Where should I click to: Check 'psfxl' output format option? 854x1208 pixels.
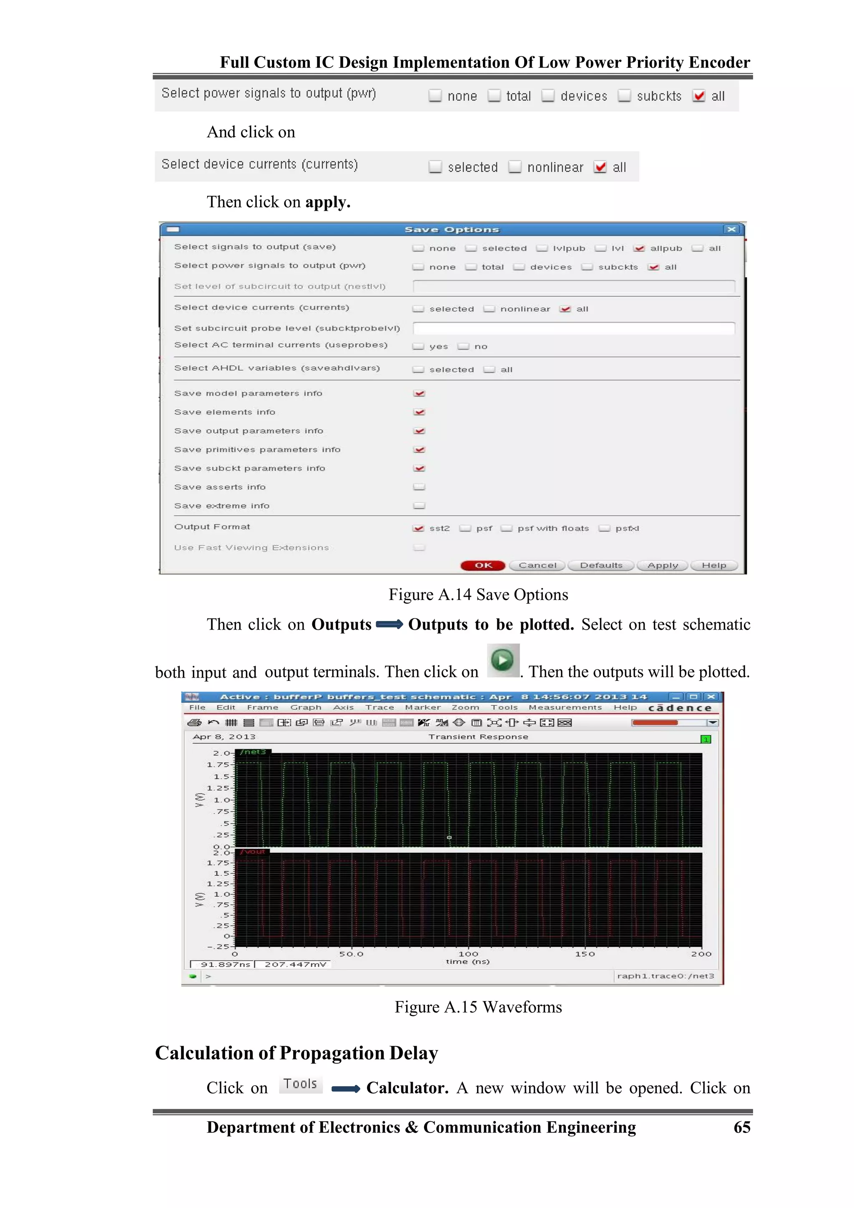[605, 528]
